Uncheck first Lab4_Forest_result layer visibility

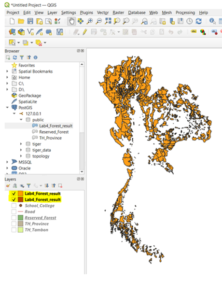(14, 194)
